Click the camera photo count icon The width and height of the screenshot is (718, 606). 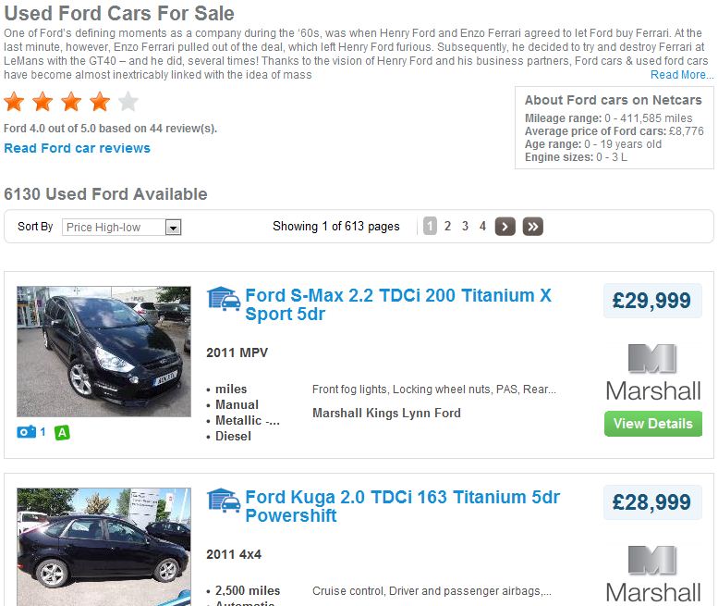point(26,432)
